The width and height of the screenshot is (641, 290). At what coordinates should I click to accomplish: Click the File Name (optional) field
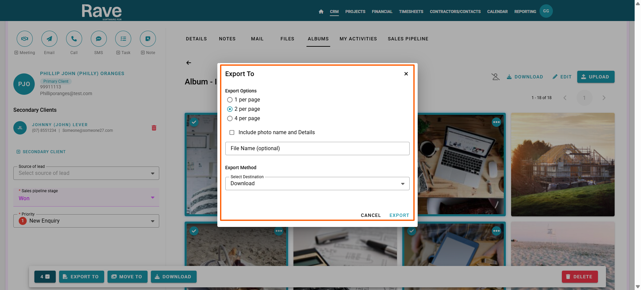click(x=317, y=149)
